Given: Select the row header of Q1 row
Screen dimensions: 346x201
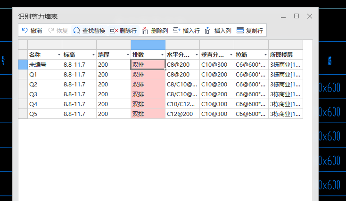Looking at the screenshot, I should coord(23,74).
